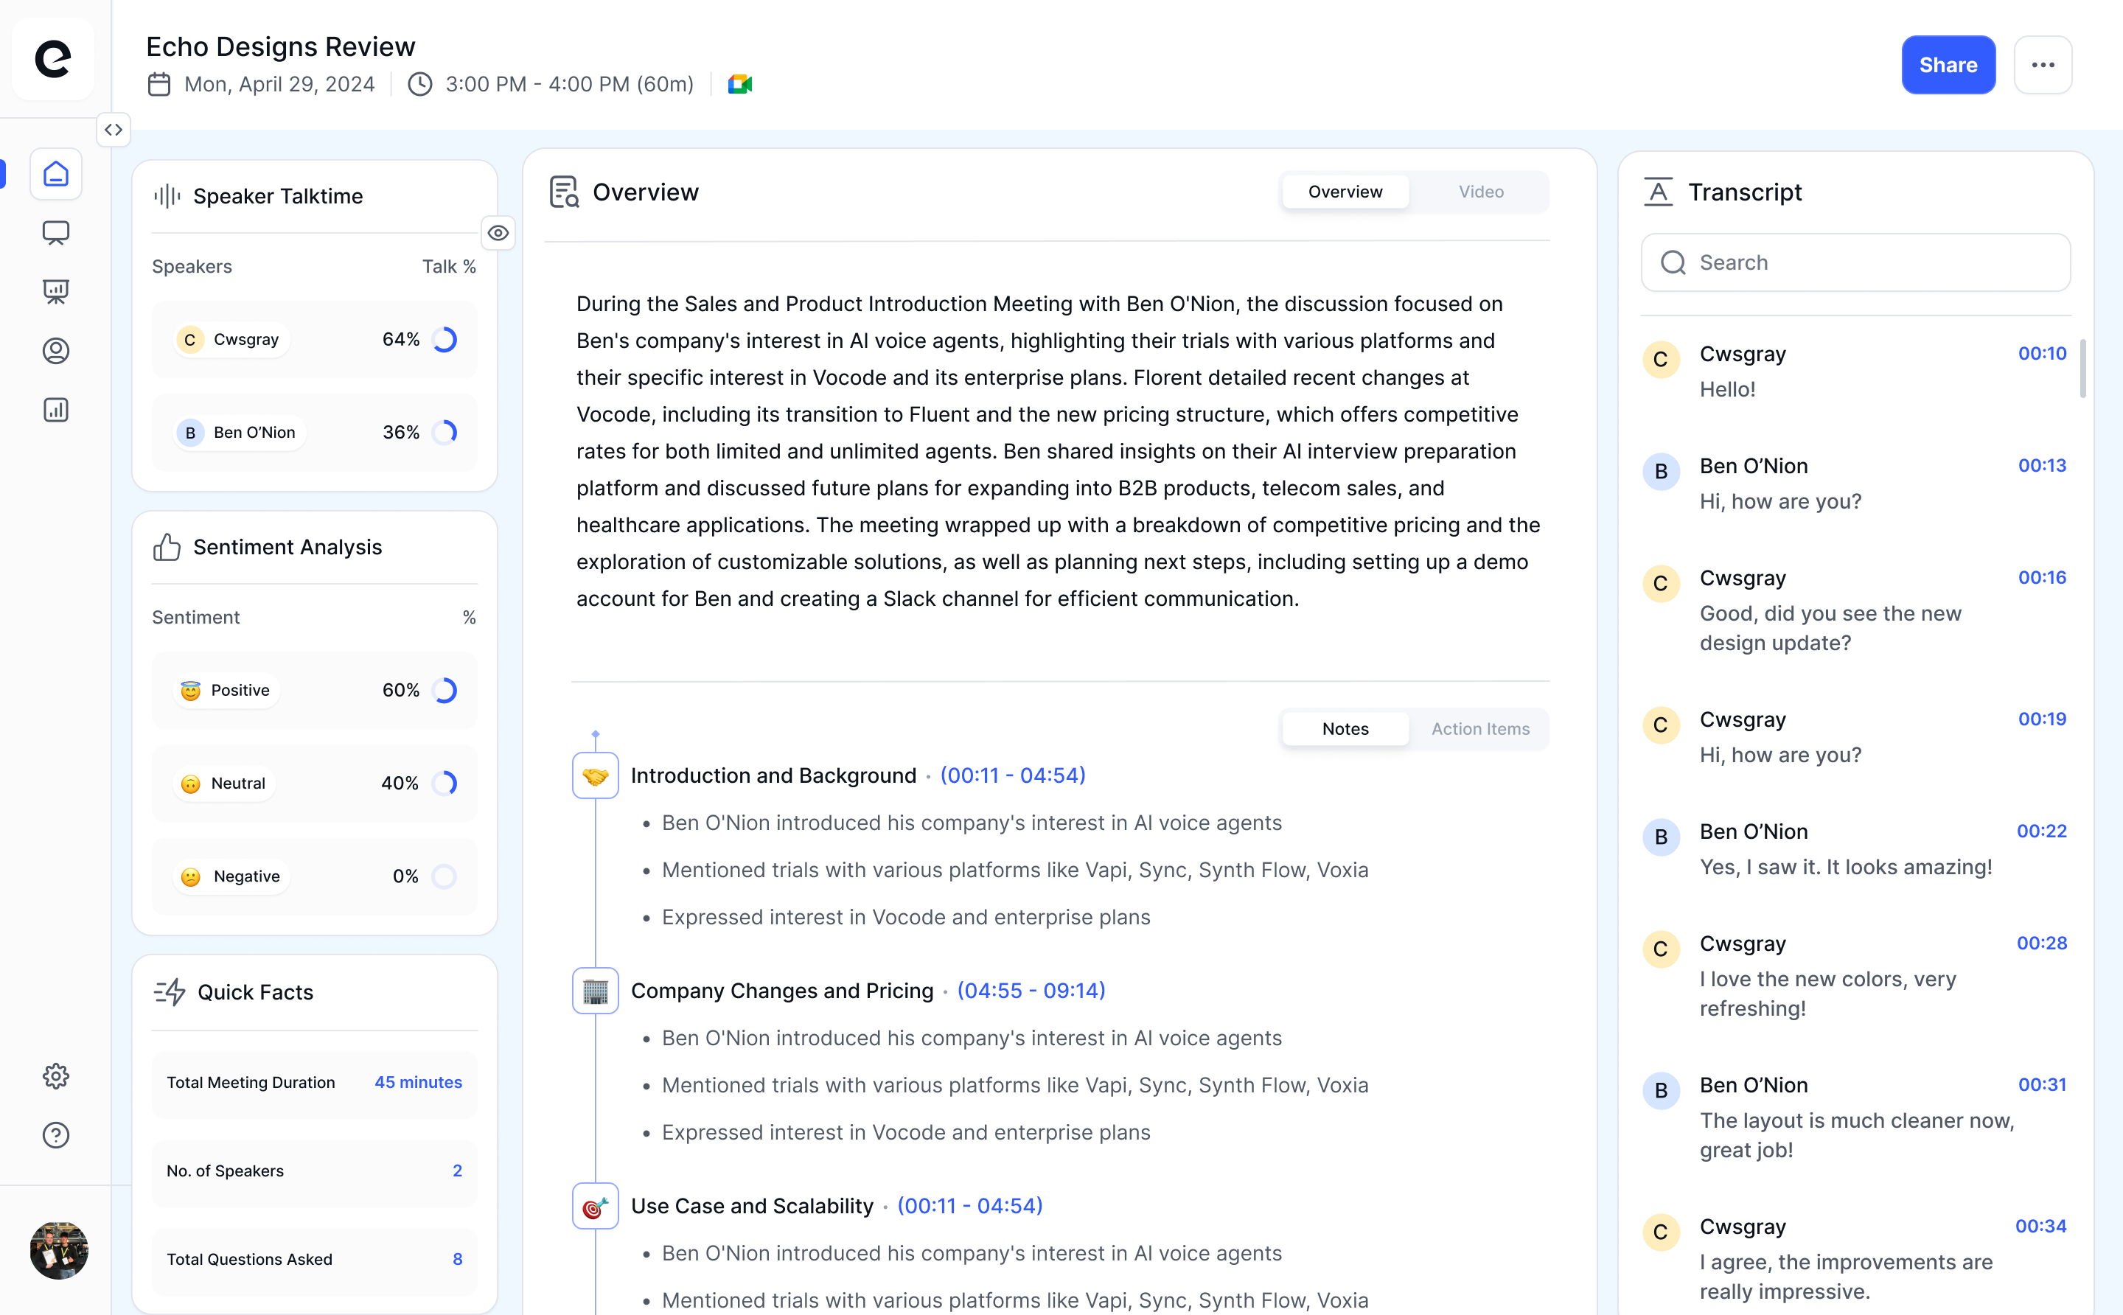The height and width of the screenshot is (1315, 2123).
Task: Switch notes toggle to Action Items
Action: [x=1479, y=729]
